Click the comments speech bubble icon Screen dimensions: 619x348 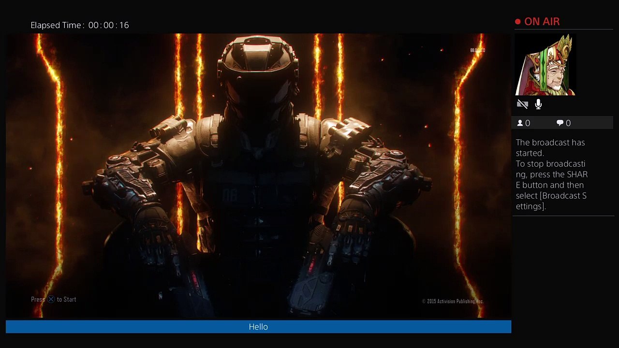pyautogui.click(x=560, y=123)
